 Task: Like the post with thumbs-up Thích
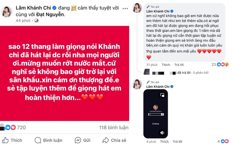tap(12, 140)
